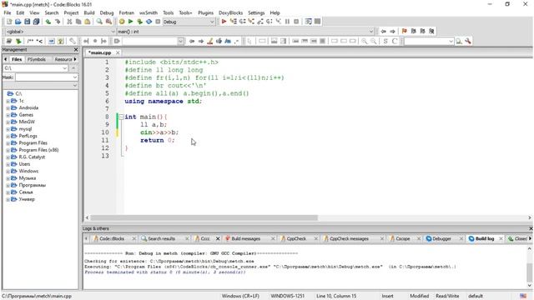Open Replace with the toolbar icon
This screenshot has width=534, height=300.
coord(108,22)
